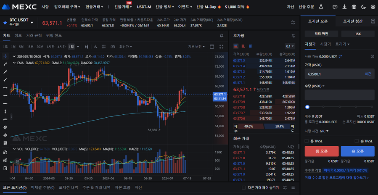Image resolution: width=378 pixels, height=195 pixels.
Task: Collapse the VOL indicator row
Action: pyautogui.click(x=14, y=149)
